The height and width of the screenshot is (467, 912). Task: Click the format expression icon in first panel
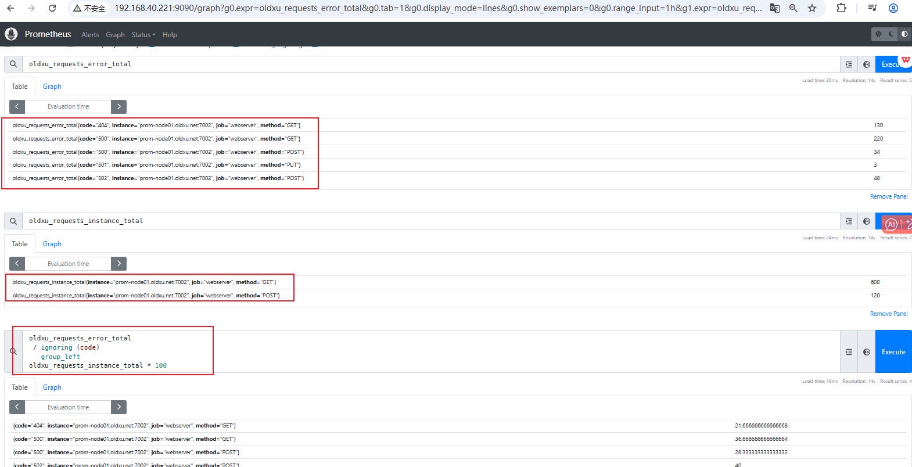pyautogui.click(x=849, y=64)
